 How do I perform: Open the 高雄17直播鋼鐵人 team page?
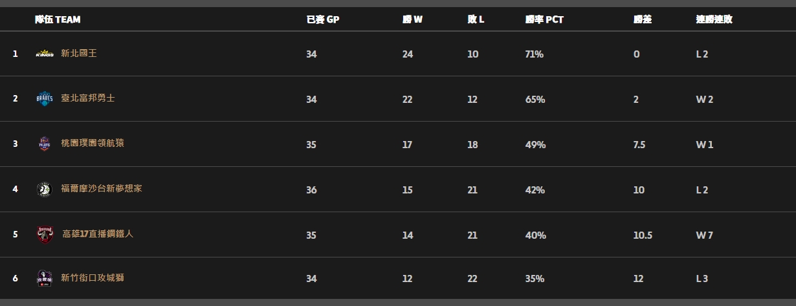click(x=98, y=234)
